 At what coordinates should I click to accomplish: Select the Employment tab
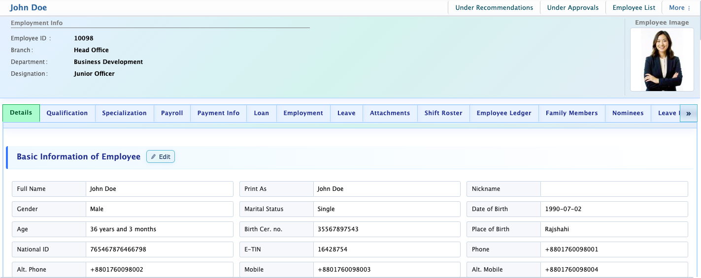[303, 113]
